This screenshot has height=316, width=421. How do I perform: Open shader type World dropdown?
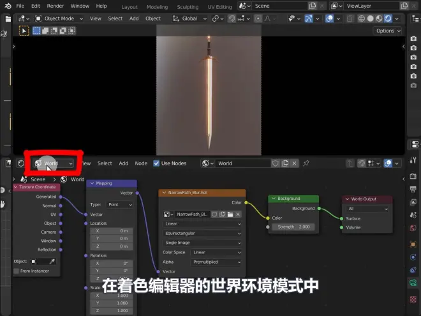click(54, 163)
